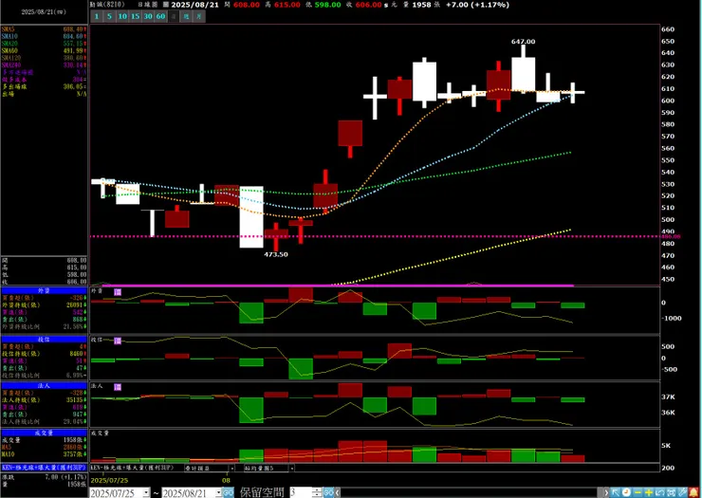The image size is (702, 498).
Task: Click the SMA240 indicator row
Action: [44, 65]
